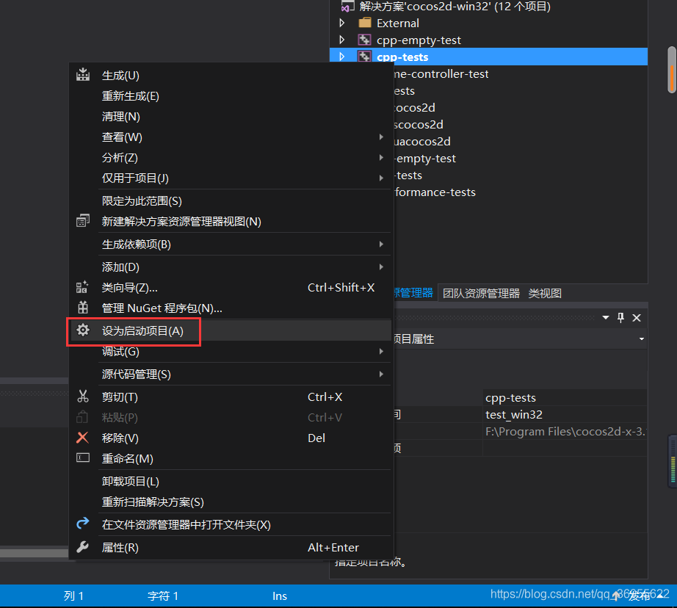Image resolution: width=677 pixels, height=608 pixels.
Task: Click the Class Wizard (类向导) icon
Action: 82,287
